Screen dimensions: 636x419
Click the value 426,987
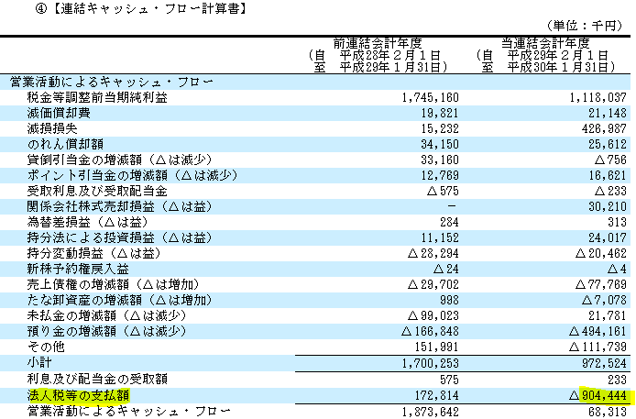coord(604,128)
